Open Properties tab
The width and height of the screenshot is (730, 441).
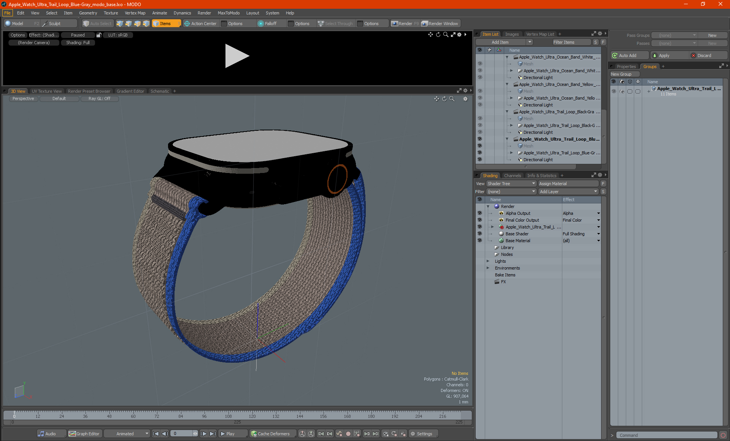pos(626,67)
